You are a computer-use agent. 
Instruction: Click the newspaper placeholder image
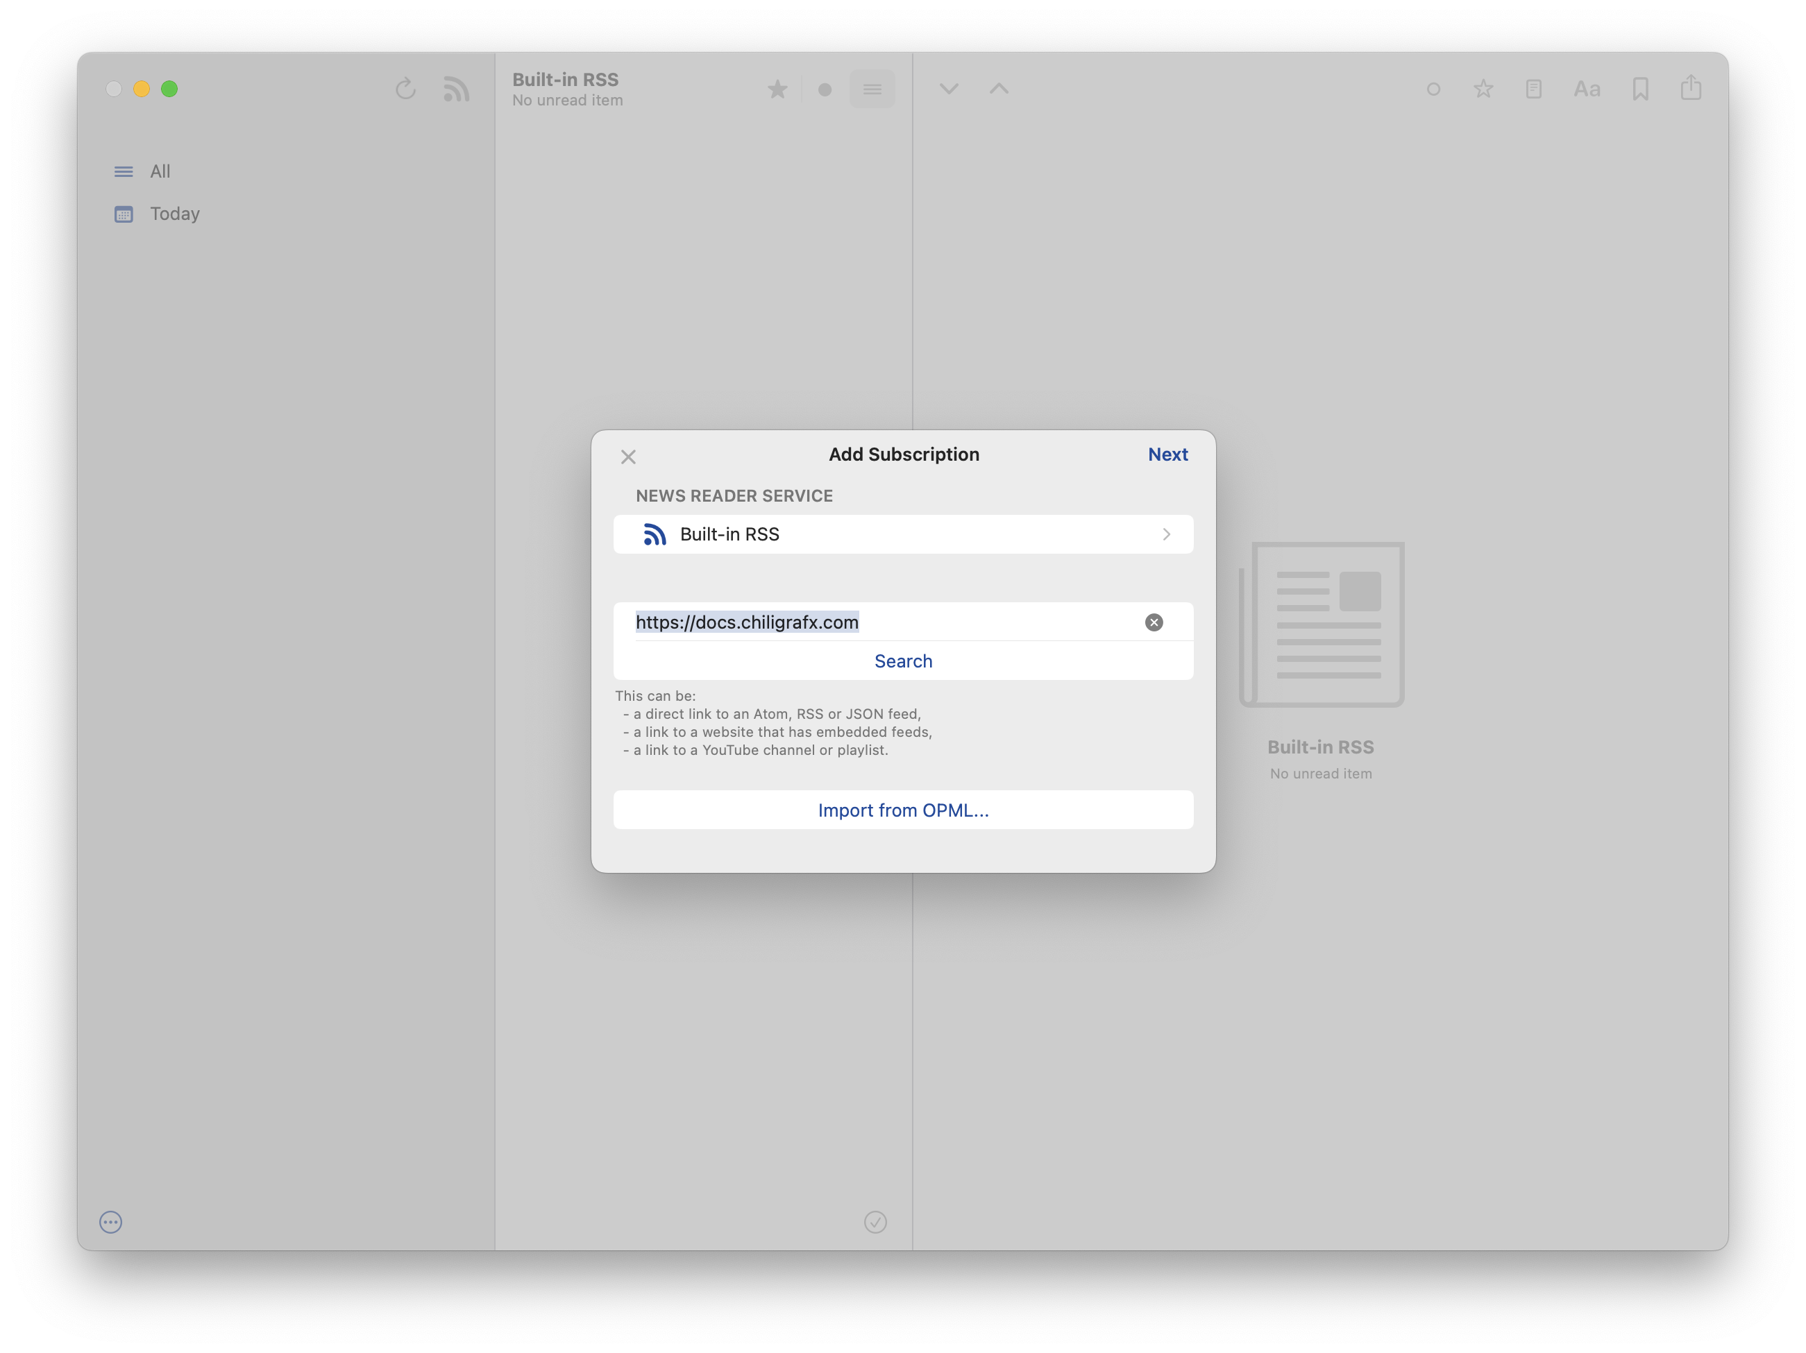(x=1321, y=625)
